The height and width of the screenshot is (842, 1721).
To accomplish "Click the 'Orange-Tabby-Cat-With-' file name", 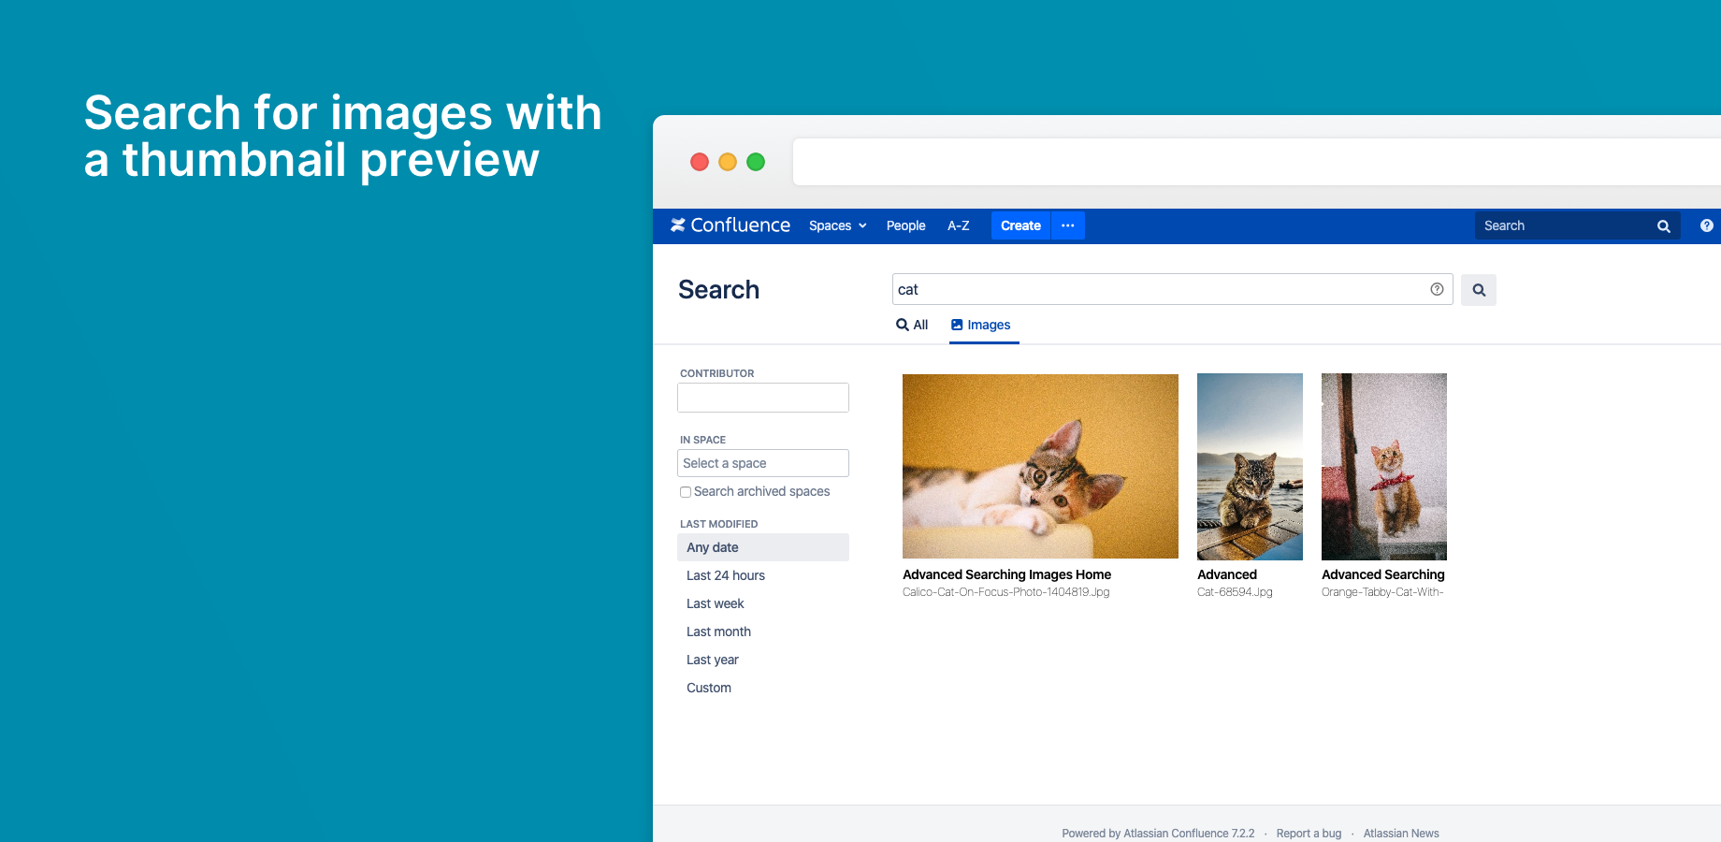I will 1382,592.
